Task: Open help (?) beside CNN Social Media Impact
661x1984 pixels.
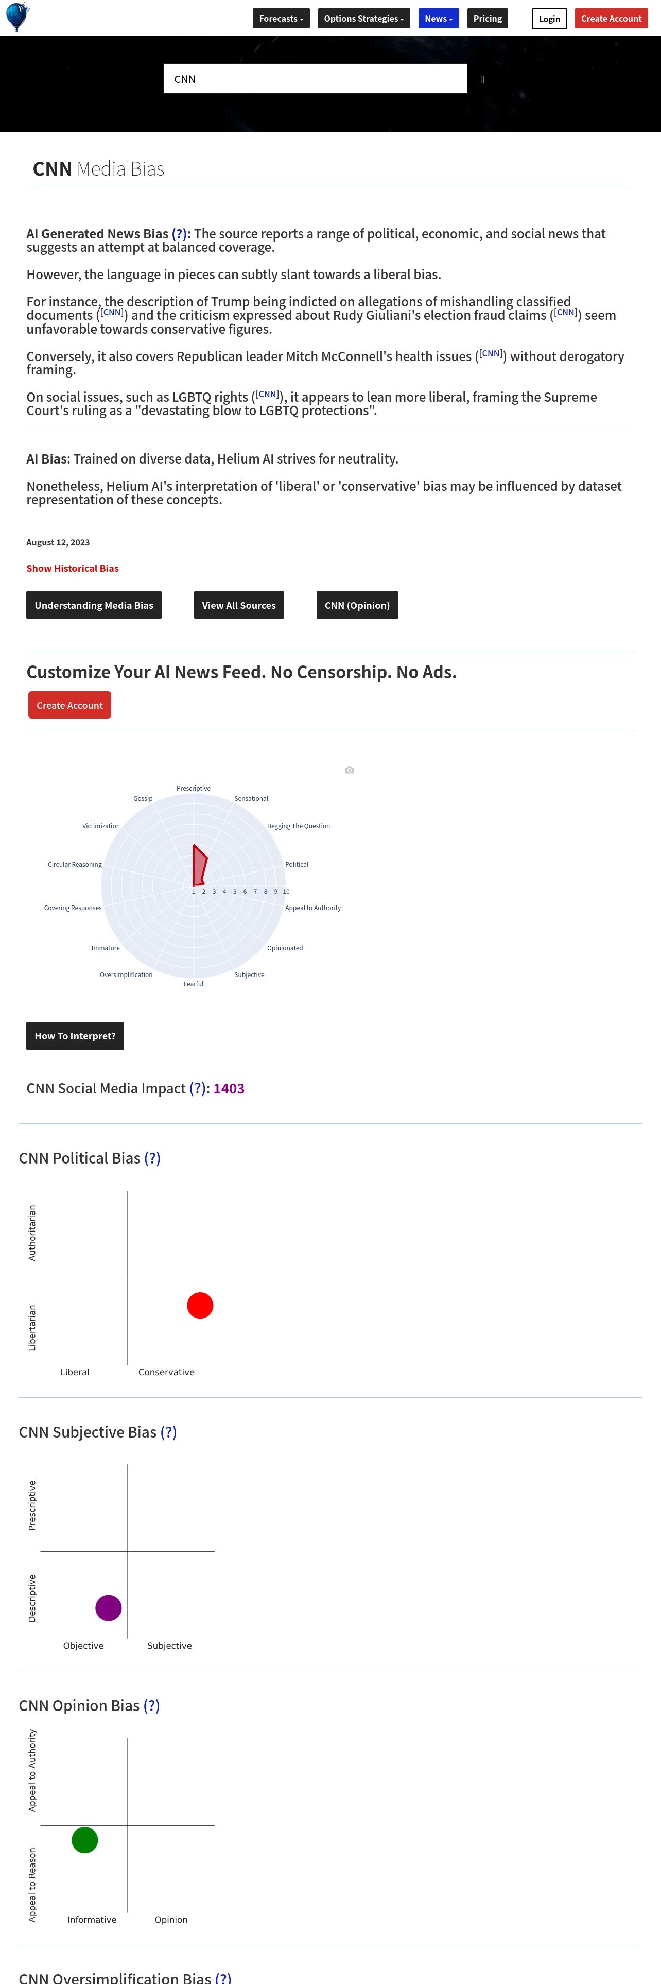Action: [198, 1088]
